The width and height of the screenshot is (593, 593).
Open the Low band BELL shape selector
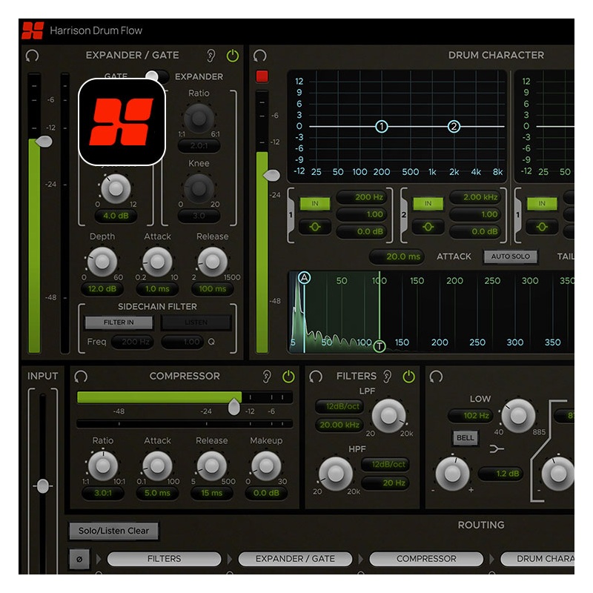point(465,438)
